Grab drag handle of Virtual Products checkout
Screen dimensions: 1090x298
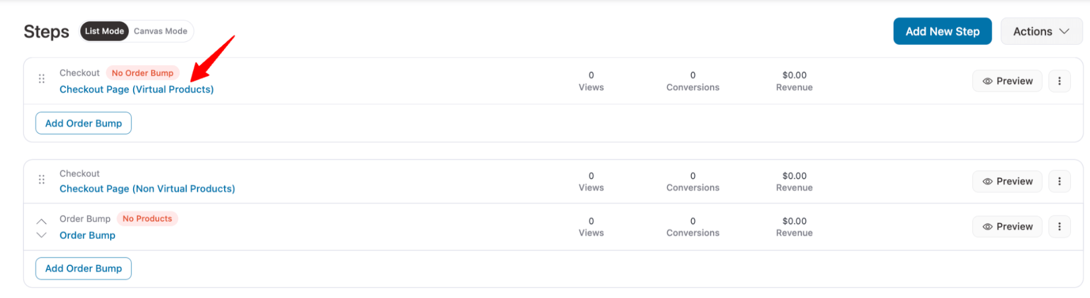point(41,79)
